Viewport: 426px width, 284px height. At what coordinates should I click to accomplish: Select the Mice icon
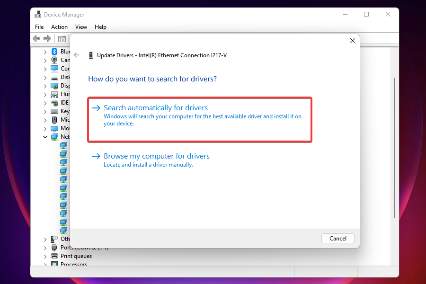coord(54,120)
